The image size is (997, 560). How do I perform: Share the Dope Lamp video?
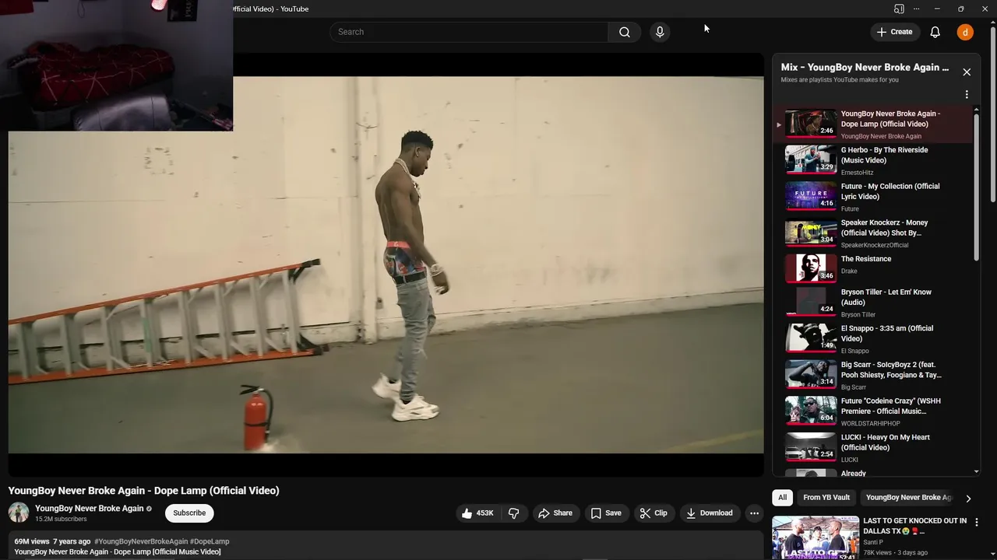(555, 513)
